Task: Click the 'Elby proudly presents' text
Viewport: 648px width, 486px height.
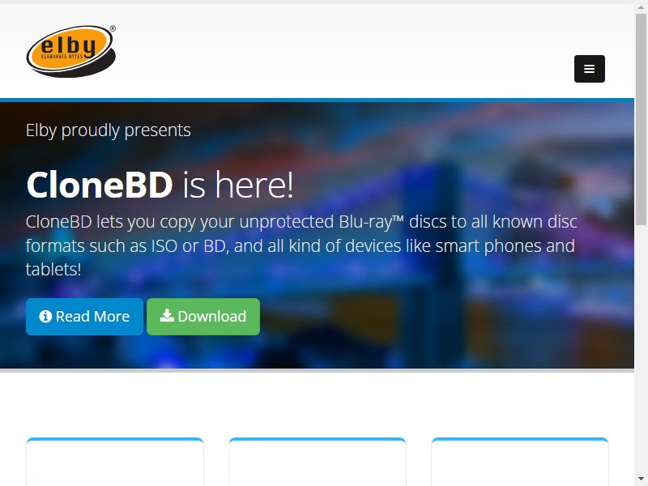Action: (x=109, y=130)
